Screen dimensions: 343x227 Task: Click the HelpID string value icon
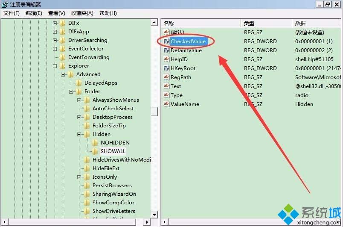coord(166,59)
